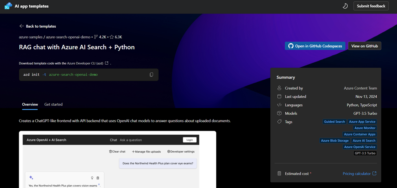Toggle dark mode moon icon
397x188 pixels.
(345, 6)
